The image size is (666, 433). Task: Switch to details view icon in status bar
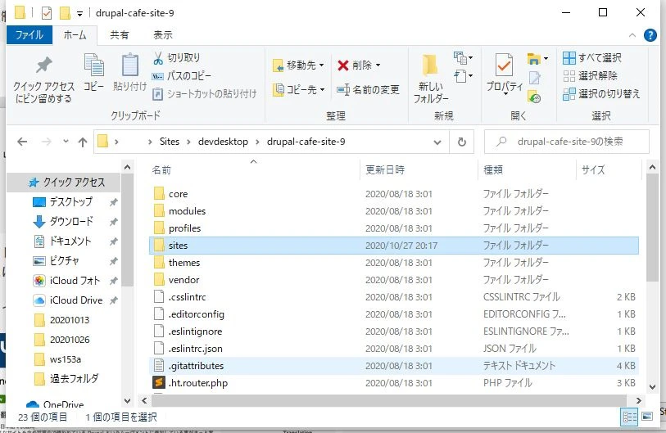pos(629,417)
